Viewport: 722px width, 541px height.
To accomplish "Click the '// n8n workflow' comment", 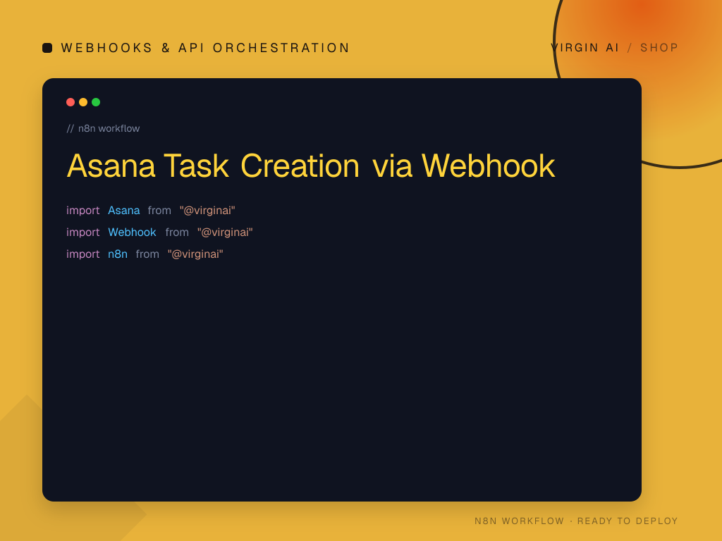I will click(x=103, y=128).
